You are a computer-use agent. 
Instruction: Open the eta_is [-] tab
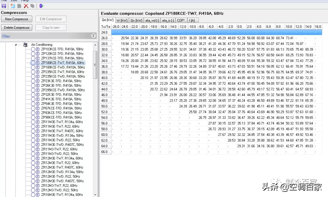[168, 21]
